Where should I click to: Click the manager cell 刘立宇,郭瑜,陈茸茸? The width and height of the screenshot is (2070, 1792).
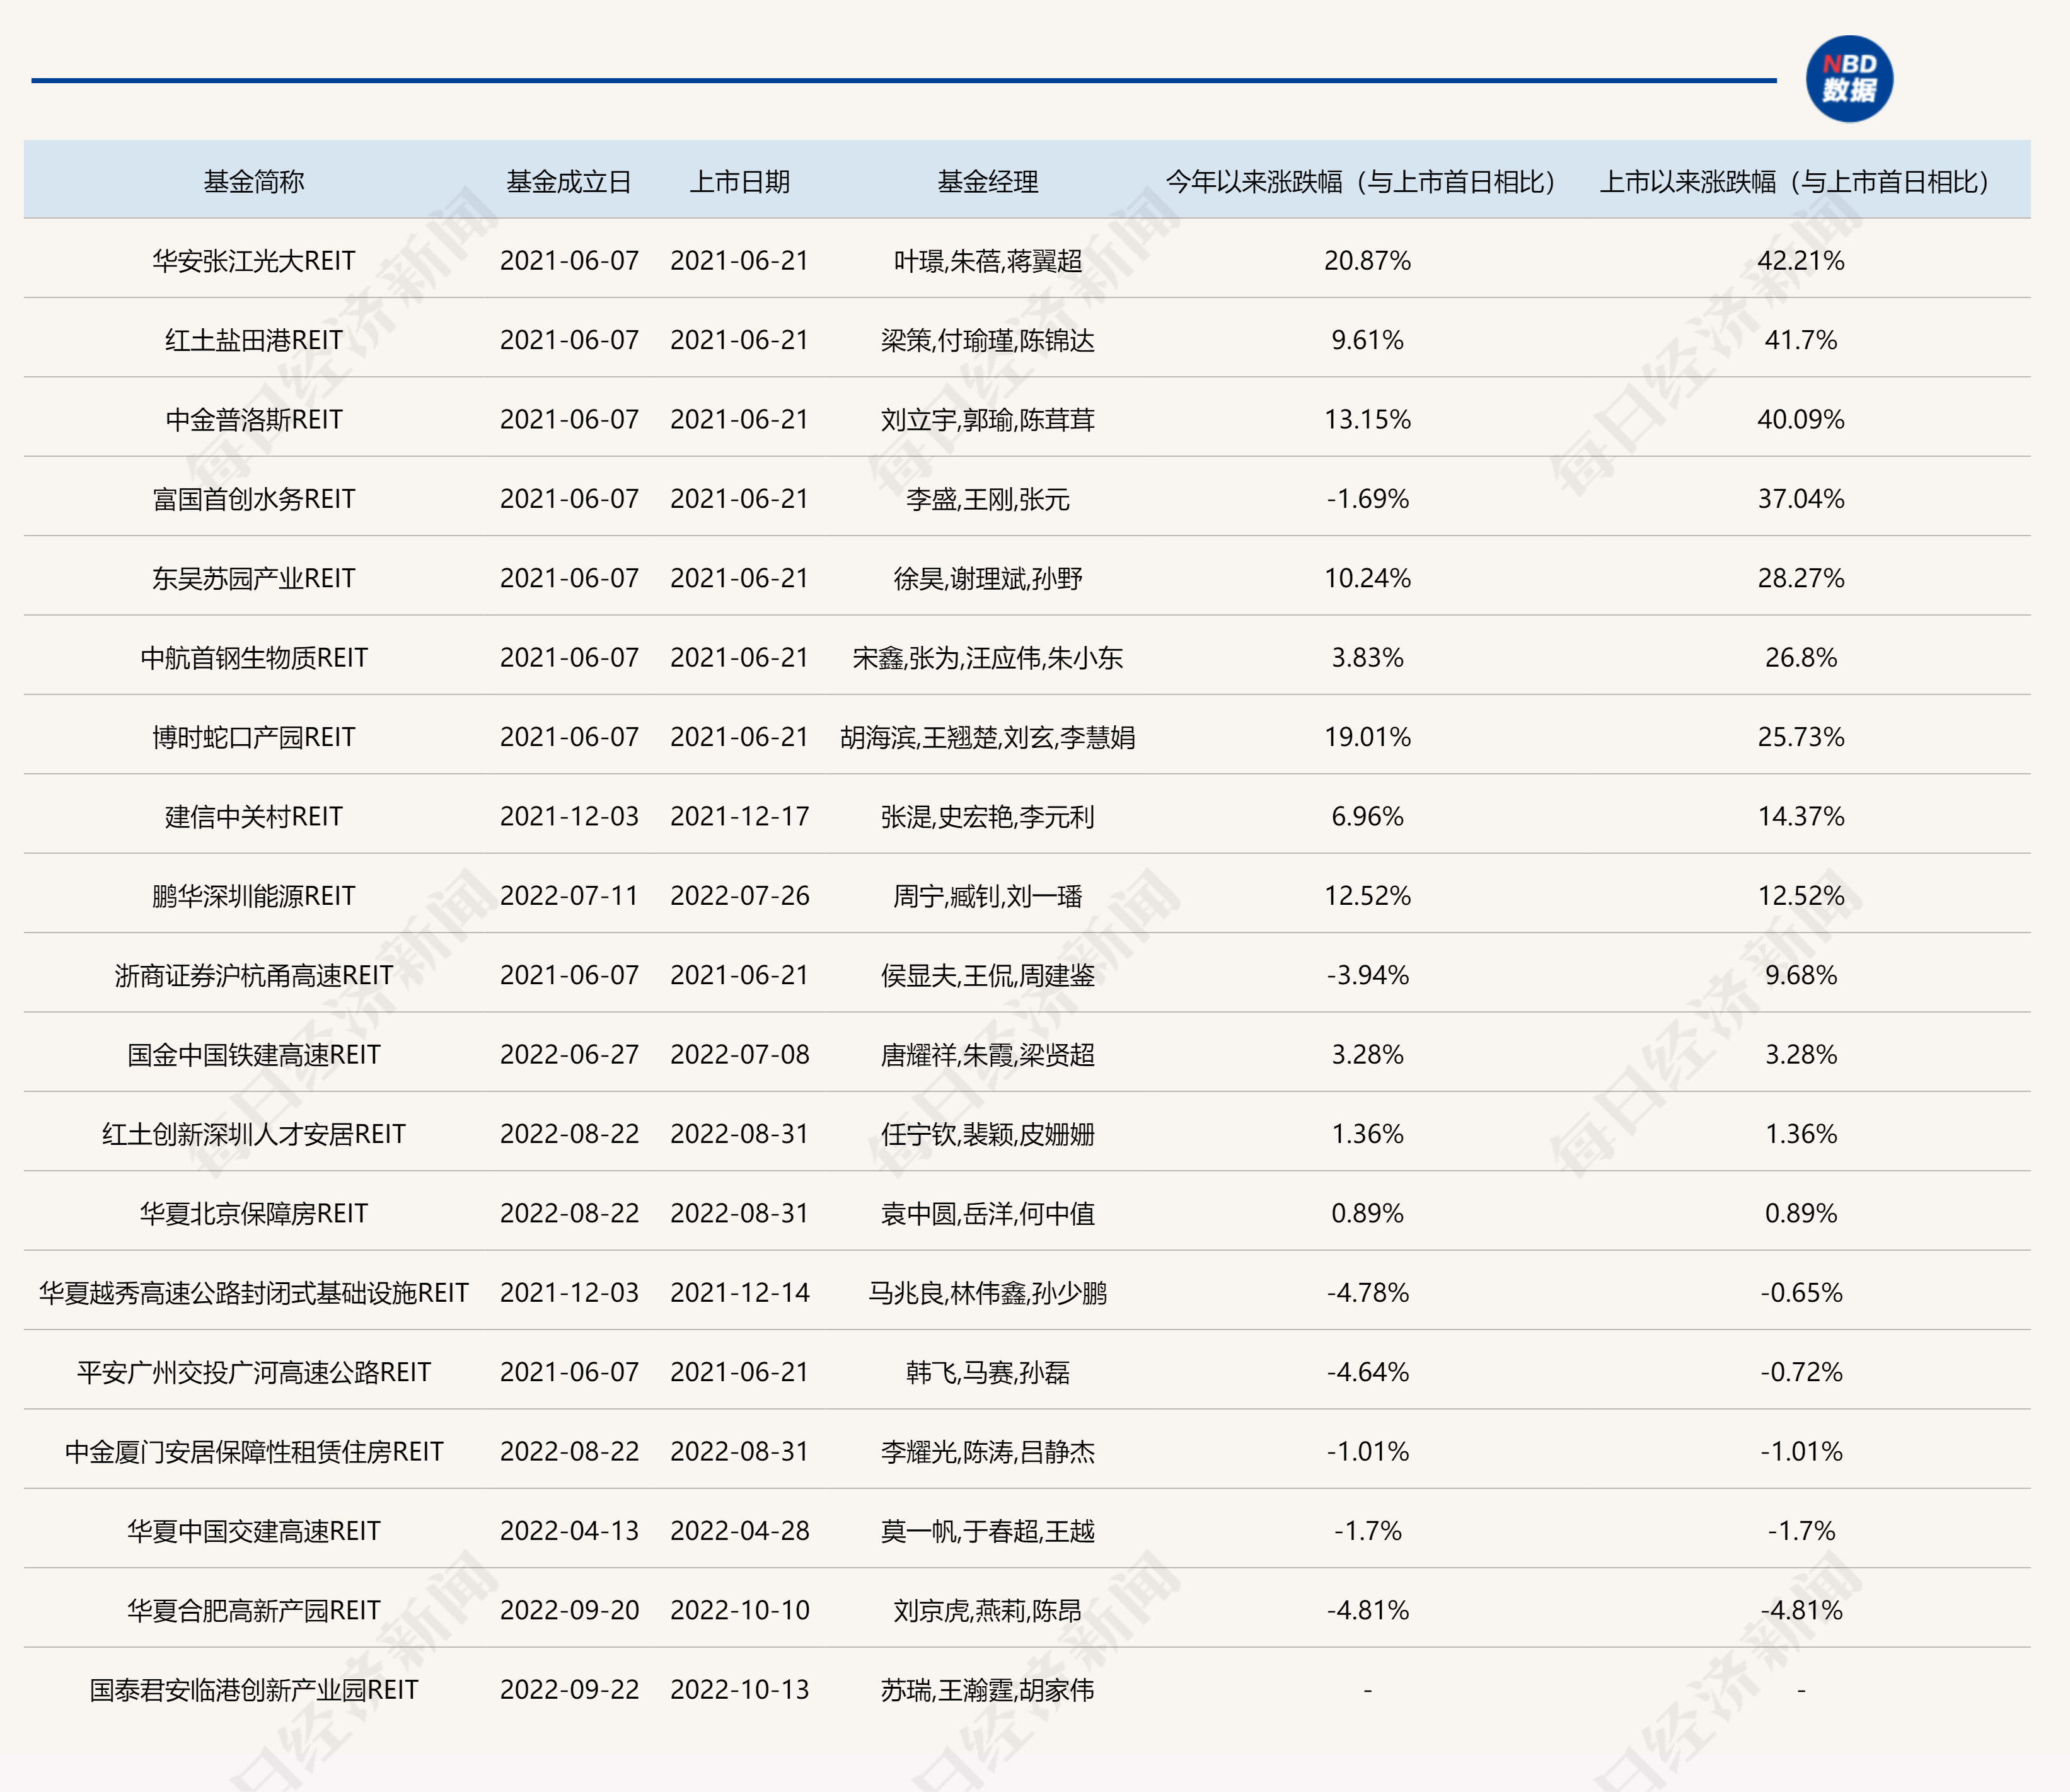tap(988, 419)
